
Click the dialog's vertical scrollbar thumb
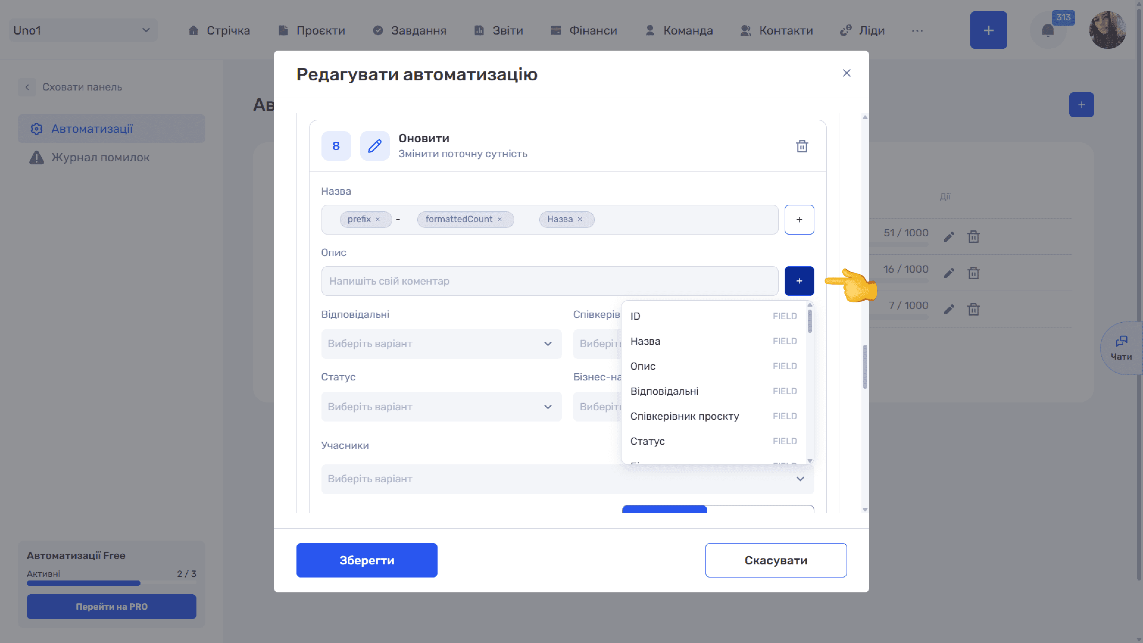coord(865,366)
